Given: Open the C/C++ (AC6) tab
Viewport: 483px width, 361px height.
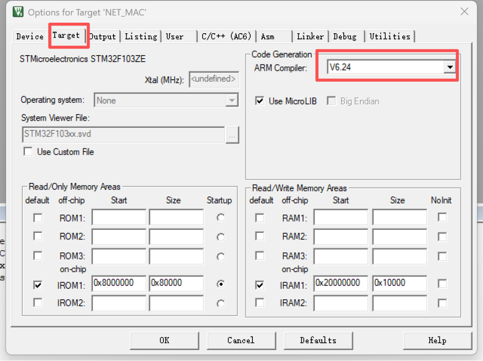Looking at the screenshot, I should [227, 36].
